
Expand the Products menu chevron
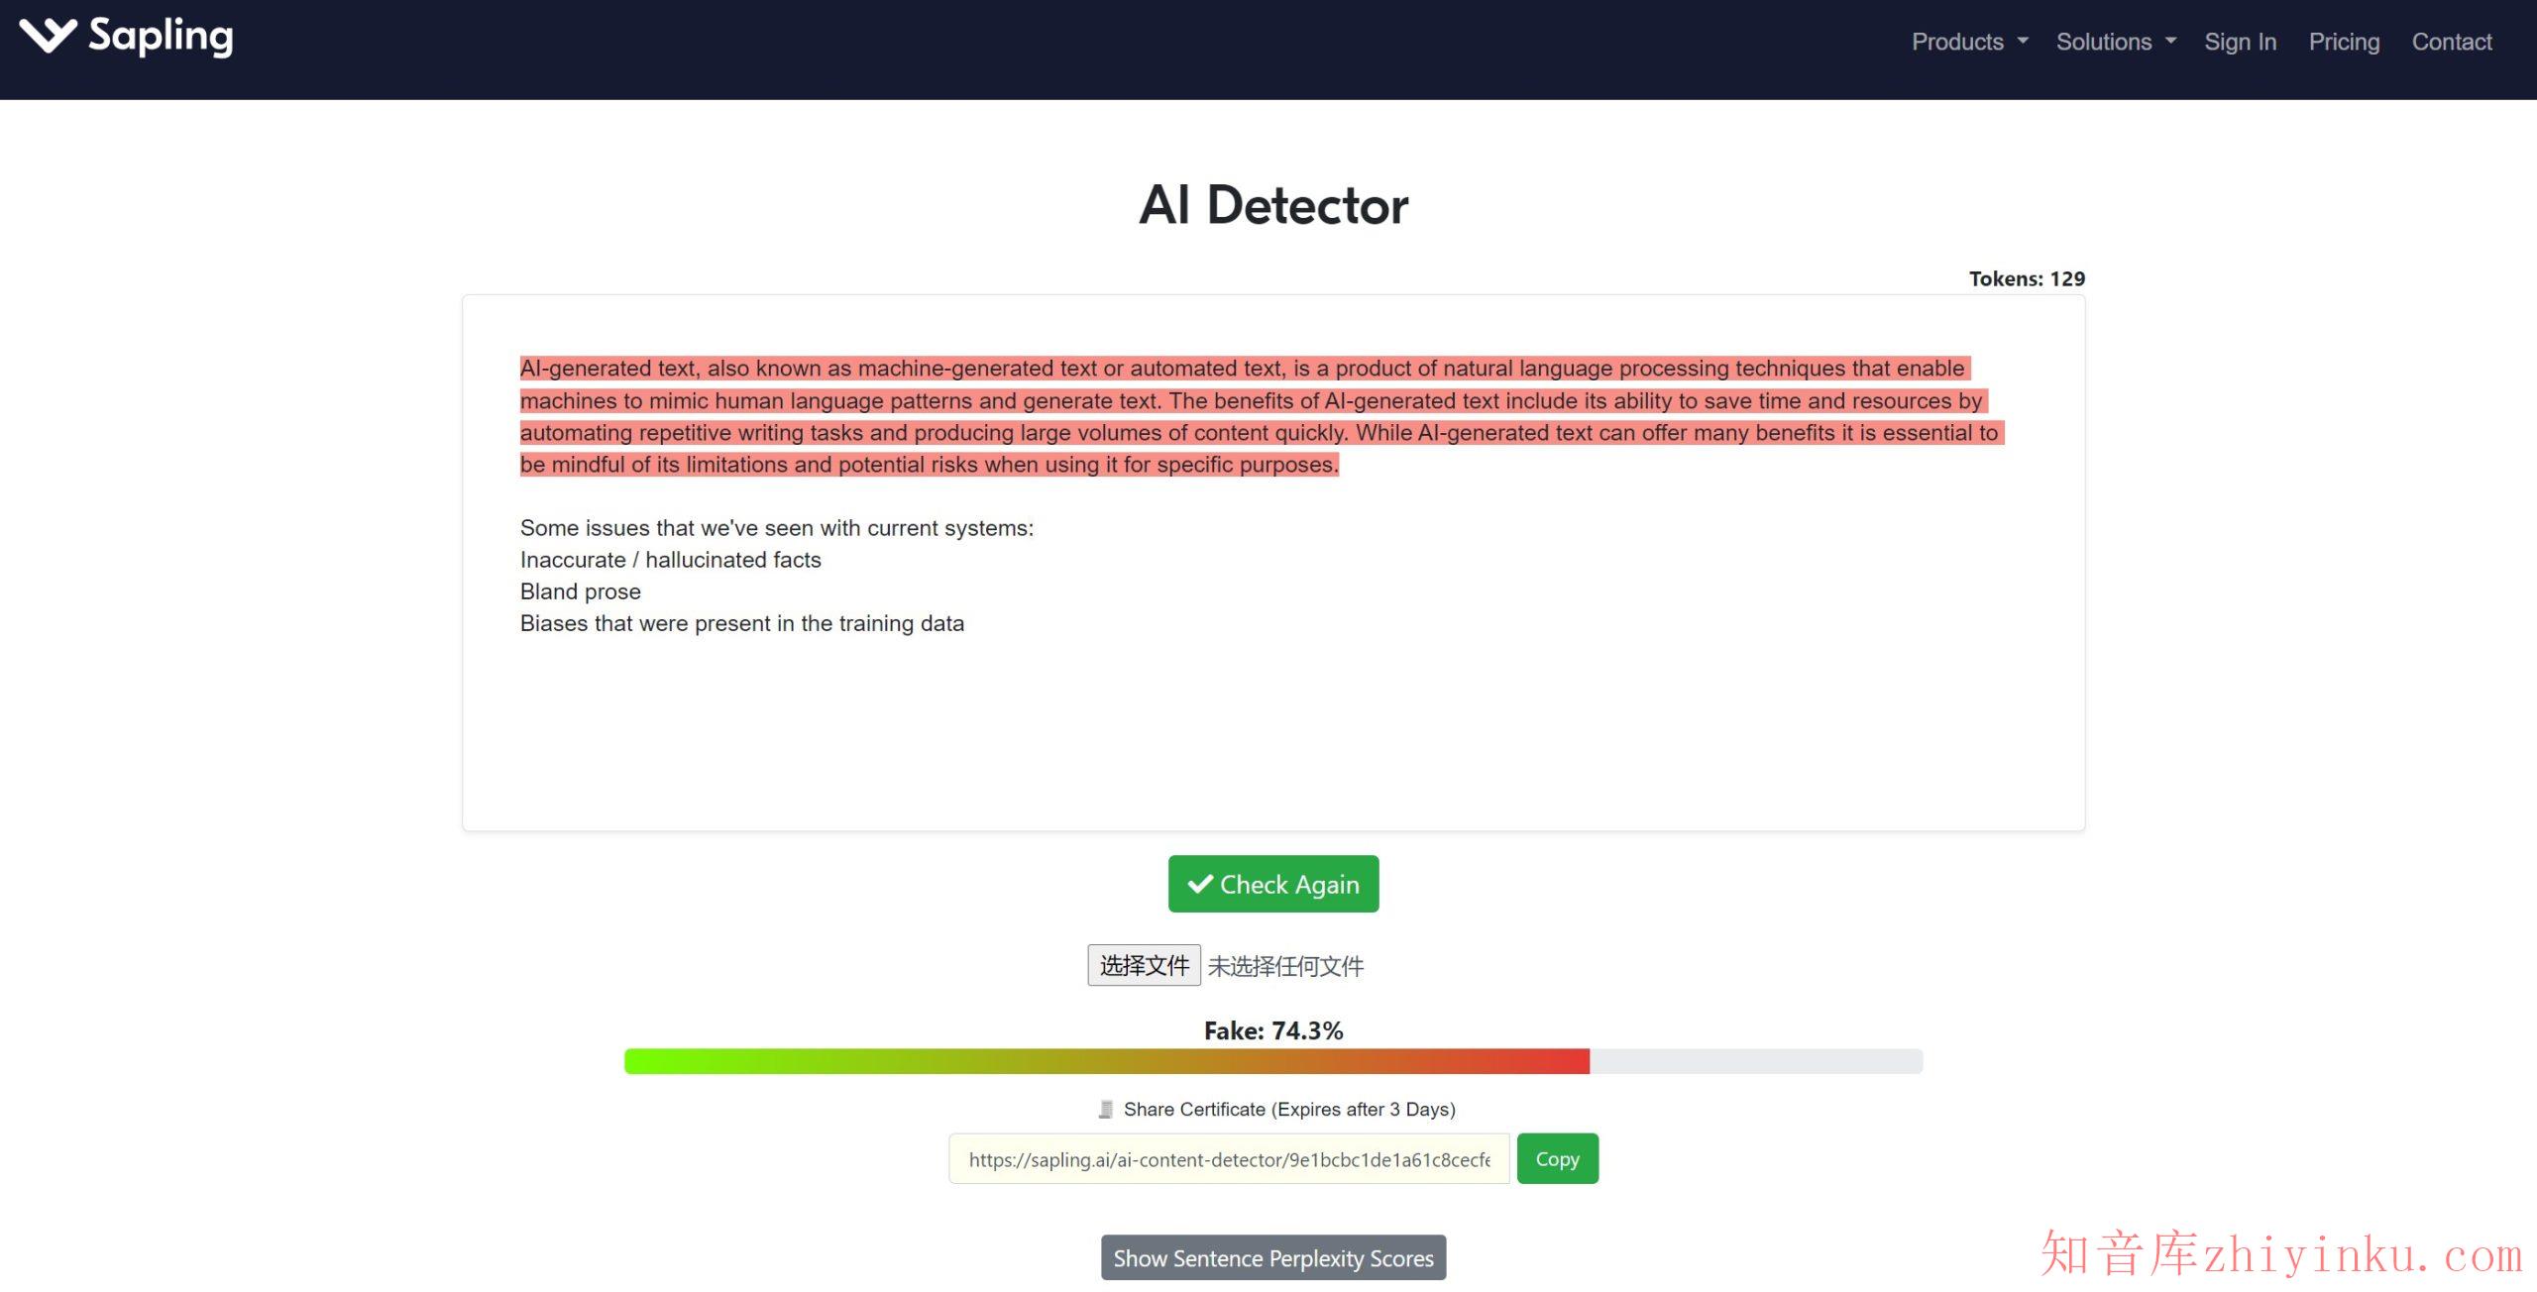2022,44
